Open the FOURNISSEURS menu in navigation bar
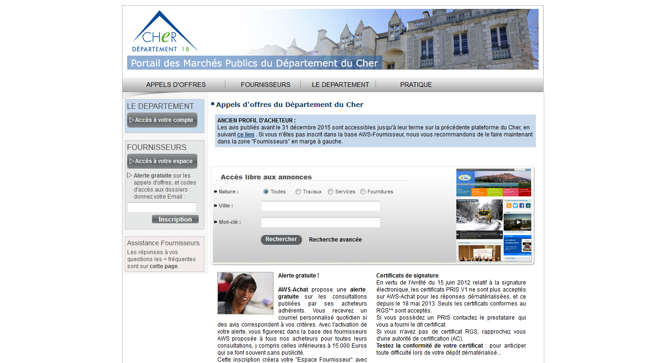The width and height of the screenshot is (663, 363). [265, 85]
